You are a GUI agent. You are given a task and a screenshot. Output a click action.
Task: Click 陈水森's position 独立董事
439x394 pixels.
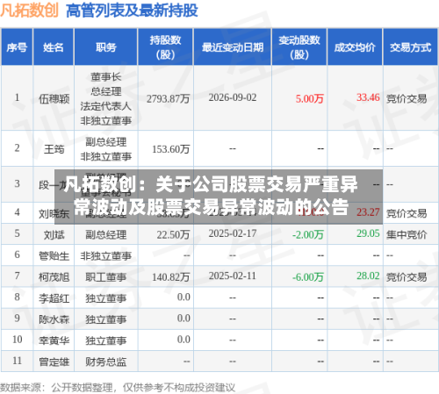click(106, 319)
